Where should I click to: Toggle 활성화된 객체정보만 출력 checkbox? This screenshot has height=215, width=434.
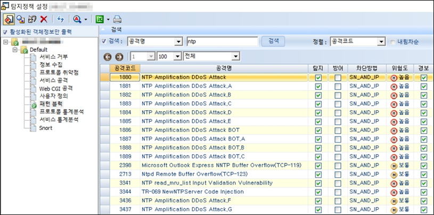[5, 32]
